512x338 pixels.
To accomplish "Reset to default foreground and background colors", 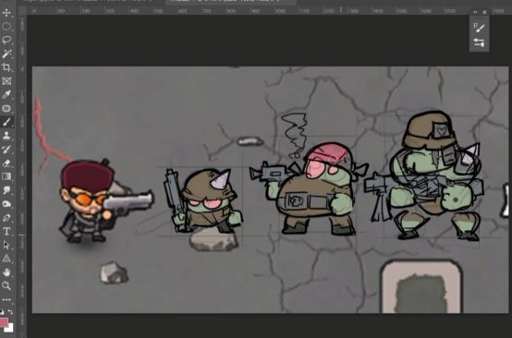I will (2, 311).
